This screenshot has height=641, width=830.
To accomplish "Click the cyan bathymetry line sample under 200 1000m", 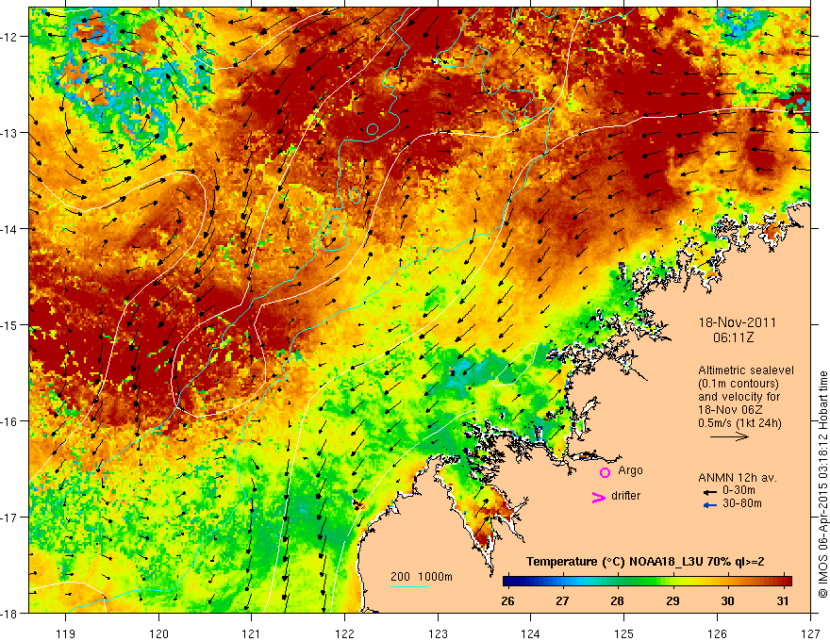I will (x=409, y=586).
